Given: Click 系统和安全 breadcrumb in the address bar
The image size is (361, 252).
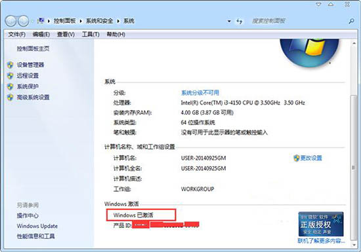Looking at the screenshot, I should [x=100, y=21].
